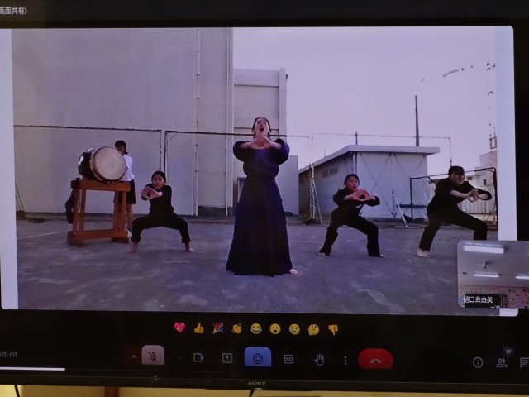Send the sad face reaction
Screen dimensions: 529x397
pos(294,328)
